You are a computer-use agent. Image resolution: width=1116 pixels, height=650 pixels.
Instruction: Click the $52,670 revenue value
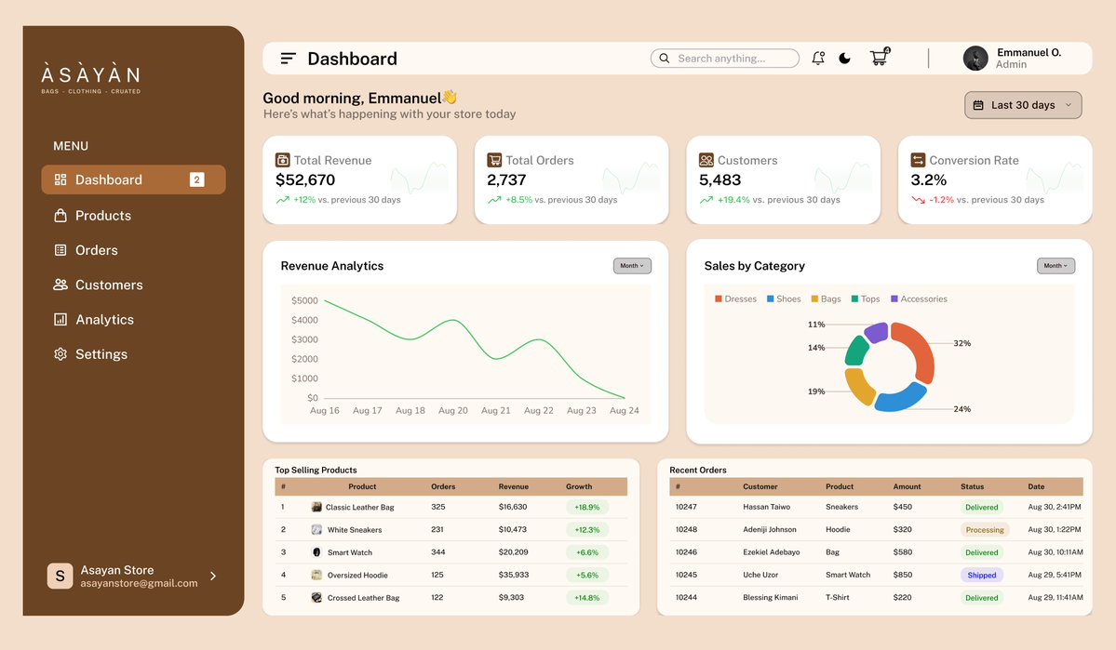(305, 179)
